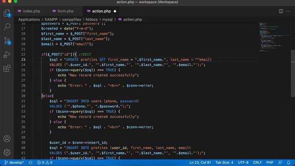Click the Synchronize Changes icon in status bar
Viewport: 295px width, 166px height.
click(x=30, y=162)
